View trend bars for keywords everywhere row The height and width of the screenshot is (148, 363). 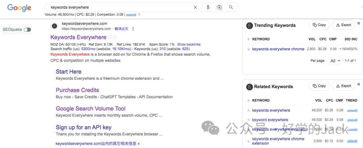[x=352, y=110]
